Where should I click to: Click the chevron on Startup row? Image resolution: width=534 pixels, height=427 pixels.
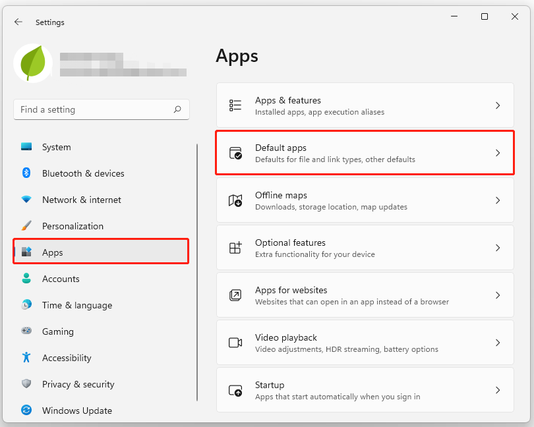(498, 390)
